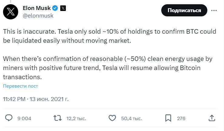Click the repost arrows icon
Screen dimensions: 224x131
pos(57,118)
